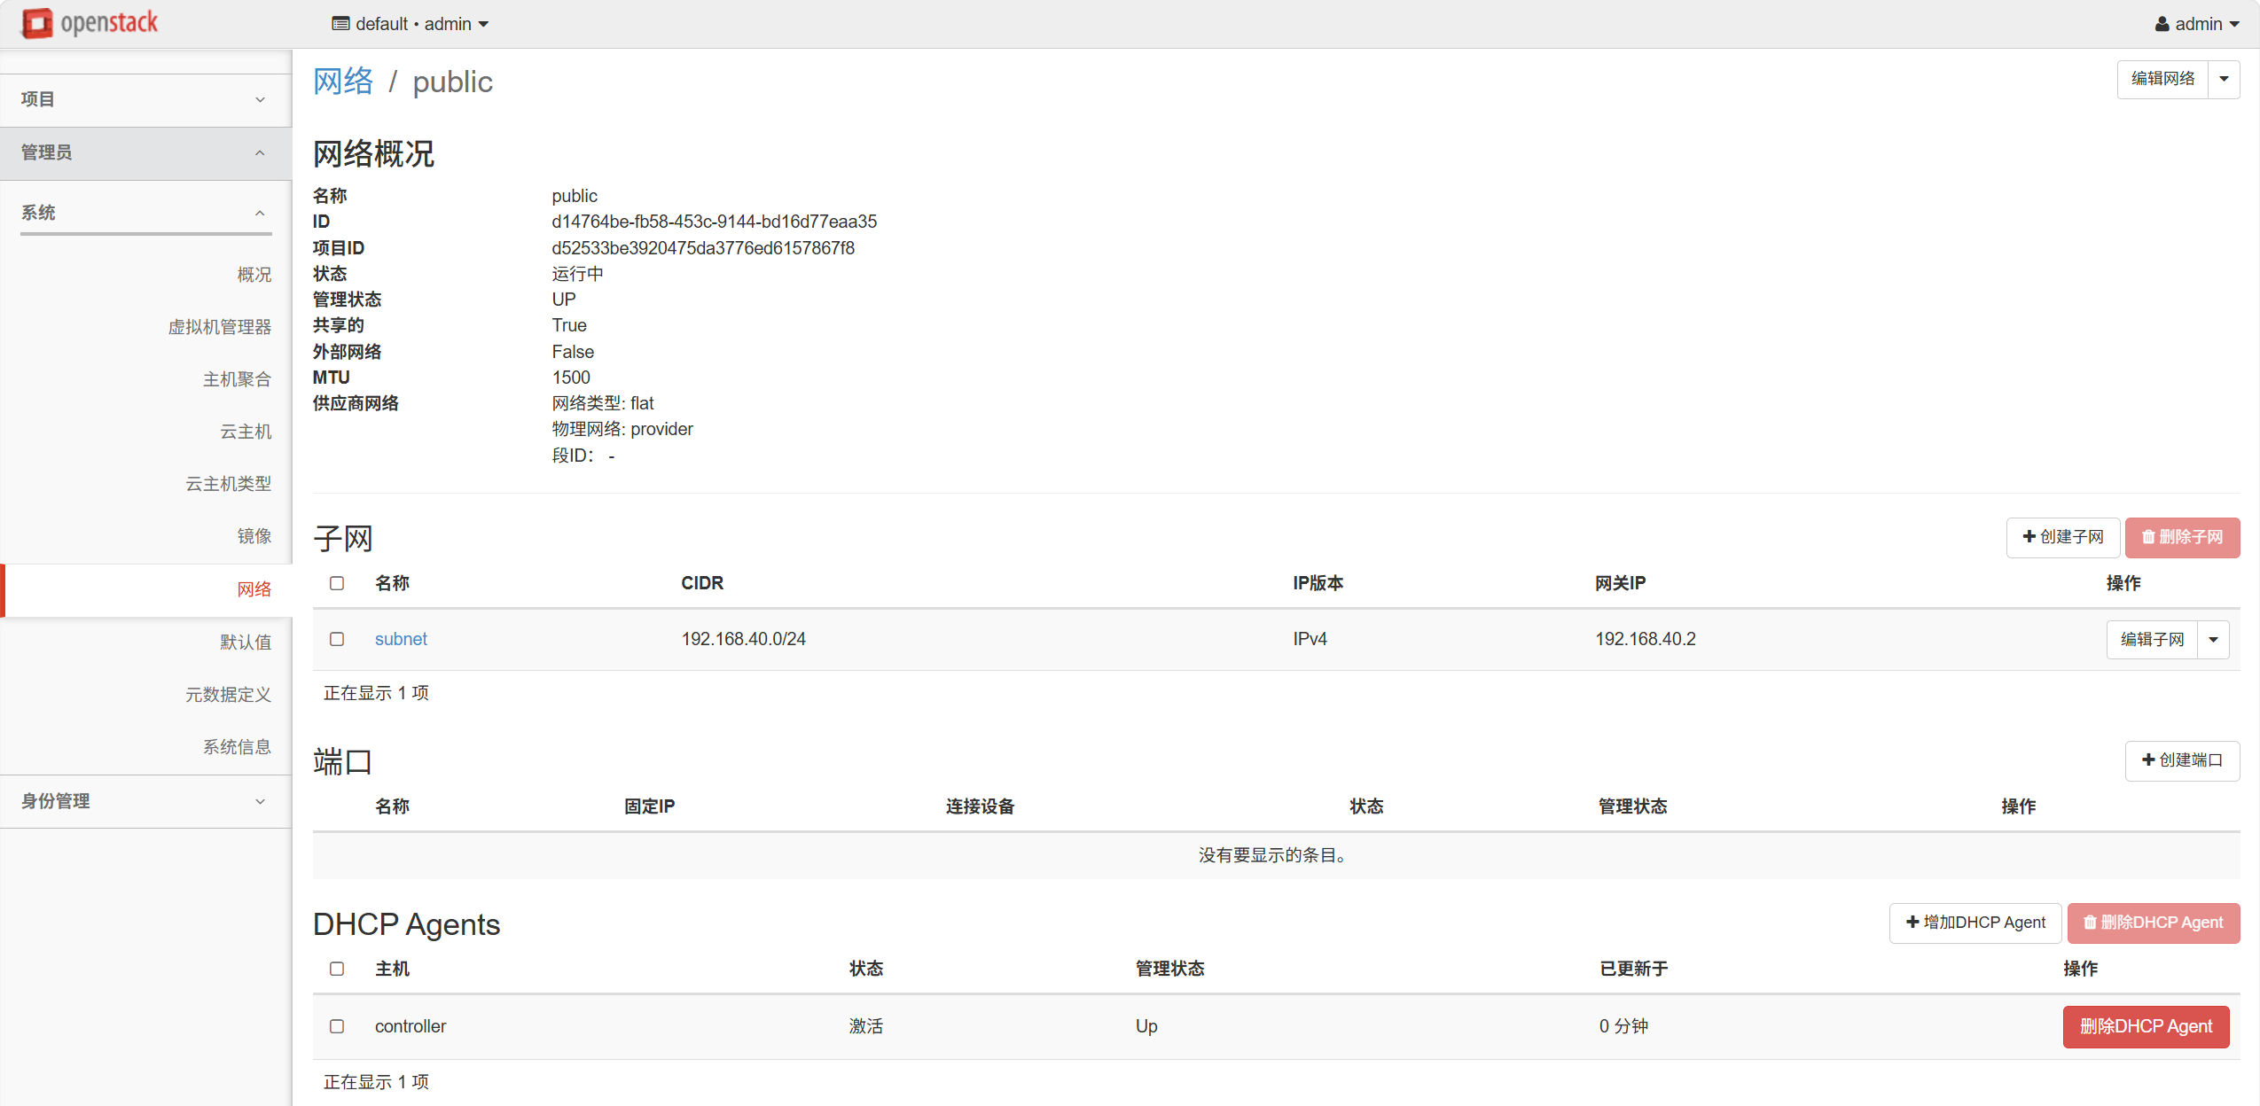Click the OpenStack logo

(90, 23)
